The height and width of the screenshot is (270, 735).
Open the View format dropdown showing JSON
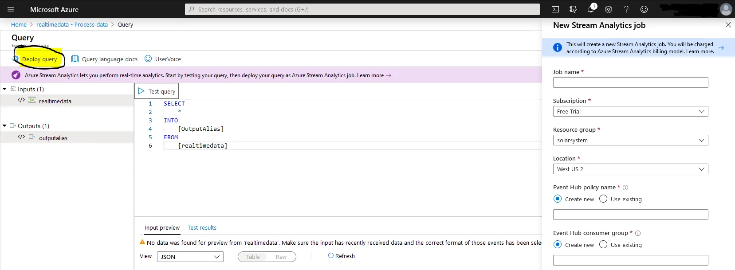[x=190, y=257]
